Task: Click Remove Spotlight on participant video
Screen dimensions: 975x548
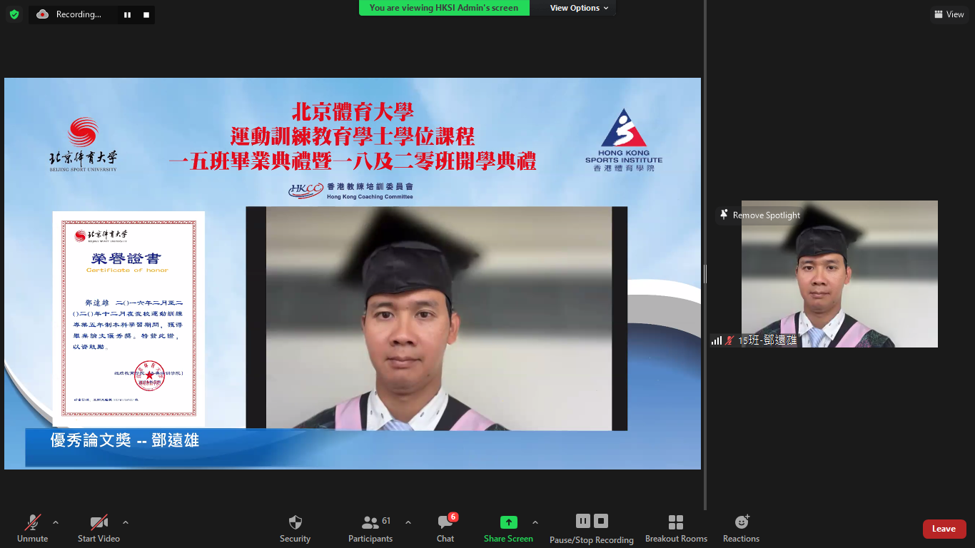Action: click(x=760, y=215)
